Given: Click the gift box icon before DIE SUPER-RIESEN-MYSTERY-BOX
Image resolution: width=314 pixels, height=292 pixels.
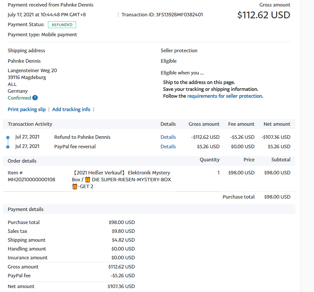Looking at the screenshot, I should pos(87,180).
